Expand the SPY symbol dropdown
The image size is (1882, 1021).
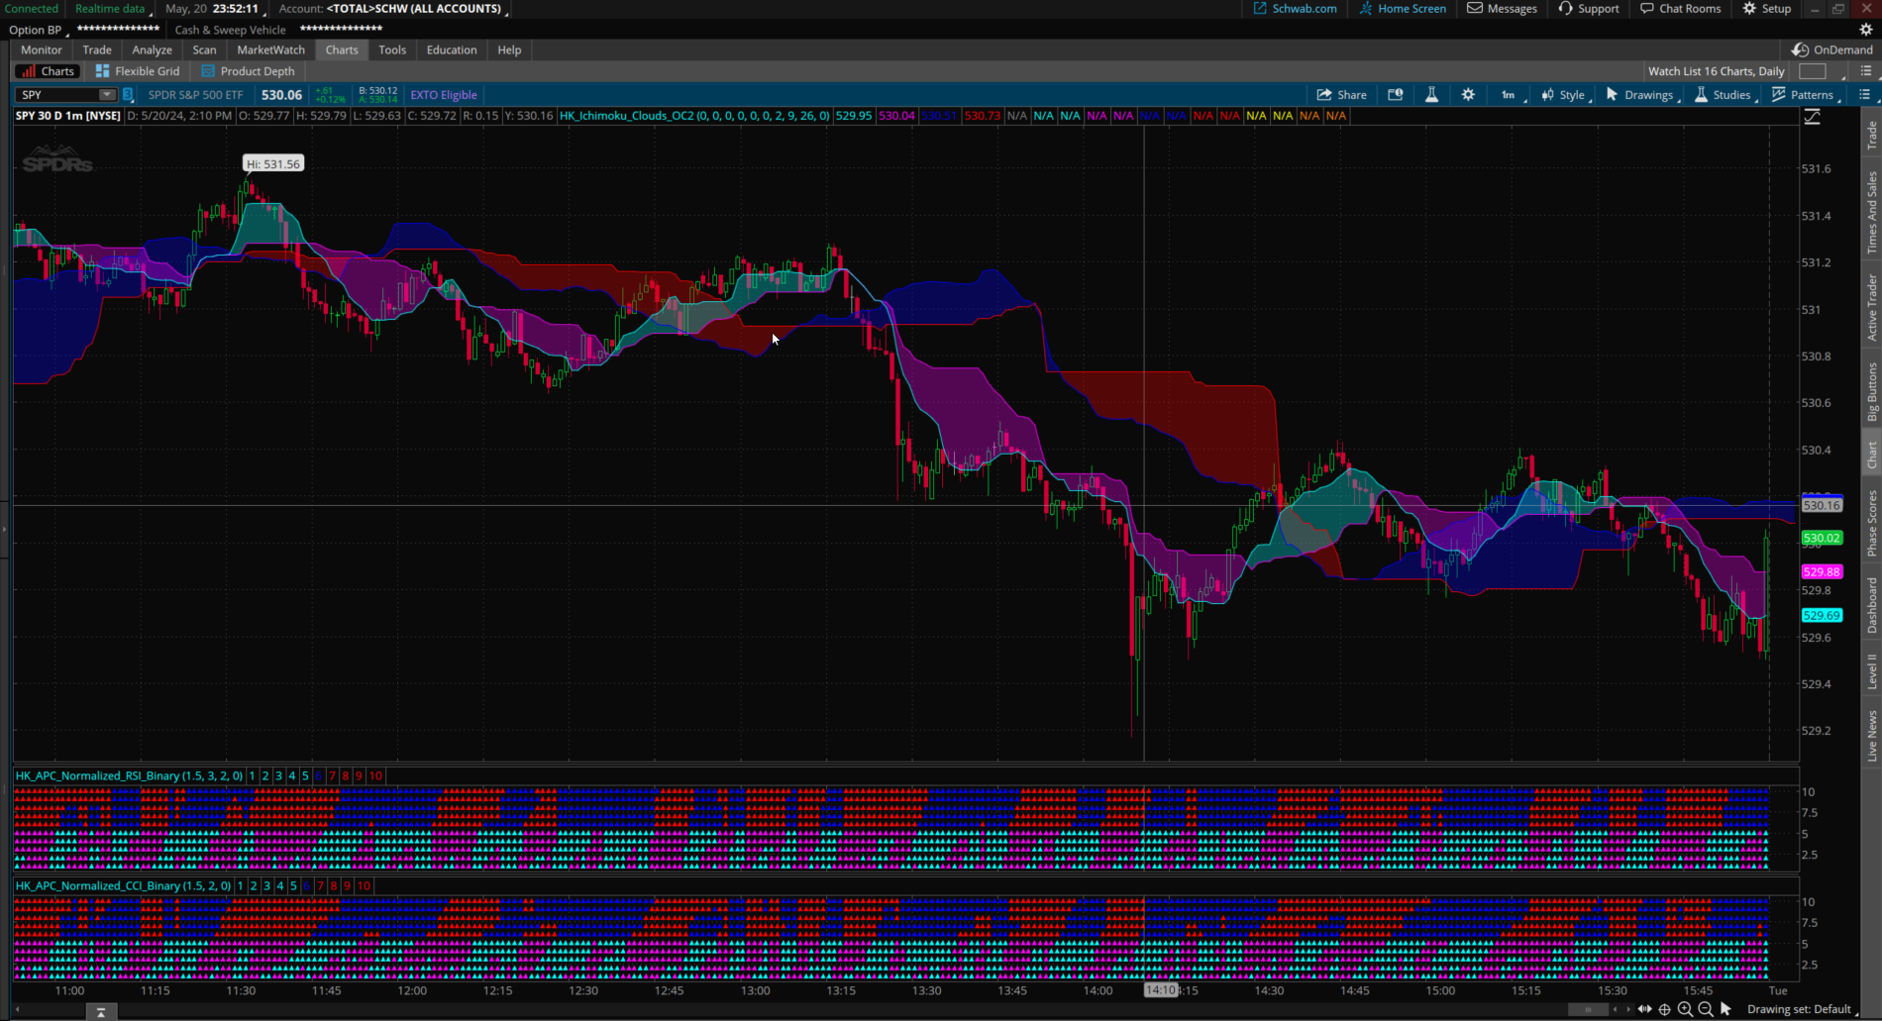pyautogui.click(x=106, y=95)
